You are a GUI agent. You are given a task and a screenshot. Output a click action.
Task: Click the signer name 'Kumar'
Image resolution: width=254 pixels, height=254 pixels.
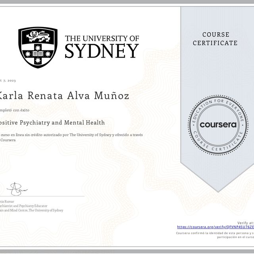(x=9, y=202)
